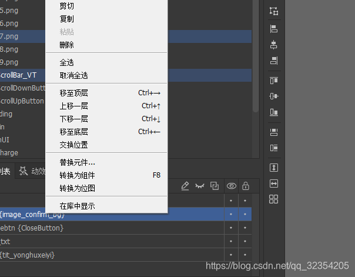
Task: Choose 在库中显示 (Show in Library) menu entry
Action: [x=106, y=206]
